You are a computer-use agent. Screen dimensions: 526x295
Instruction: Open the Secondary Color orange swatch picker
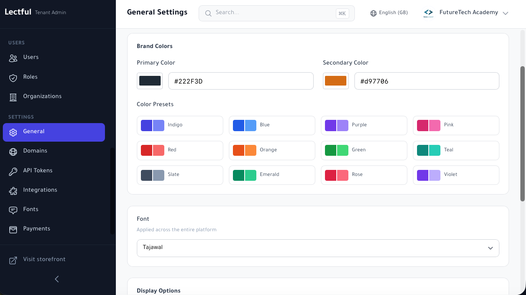pos(336,81)
